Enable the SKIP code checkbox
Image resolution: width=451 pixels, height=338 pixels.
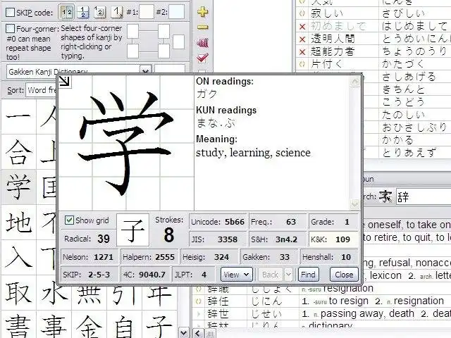coord(10,13)
